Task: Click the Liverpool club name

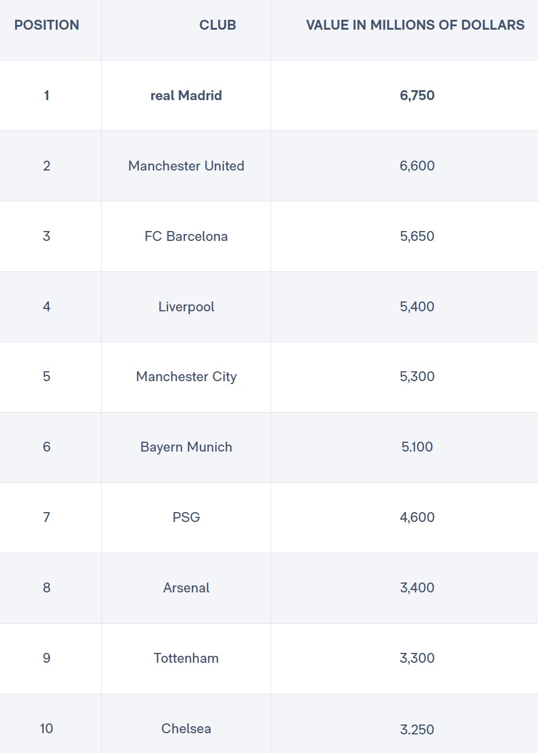Action: [186, 307]
